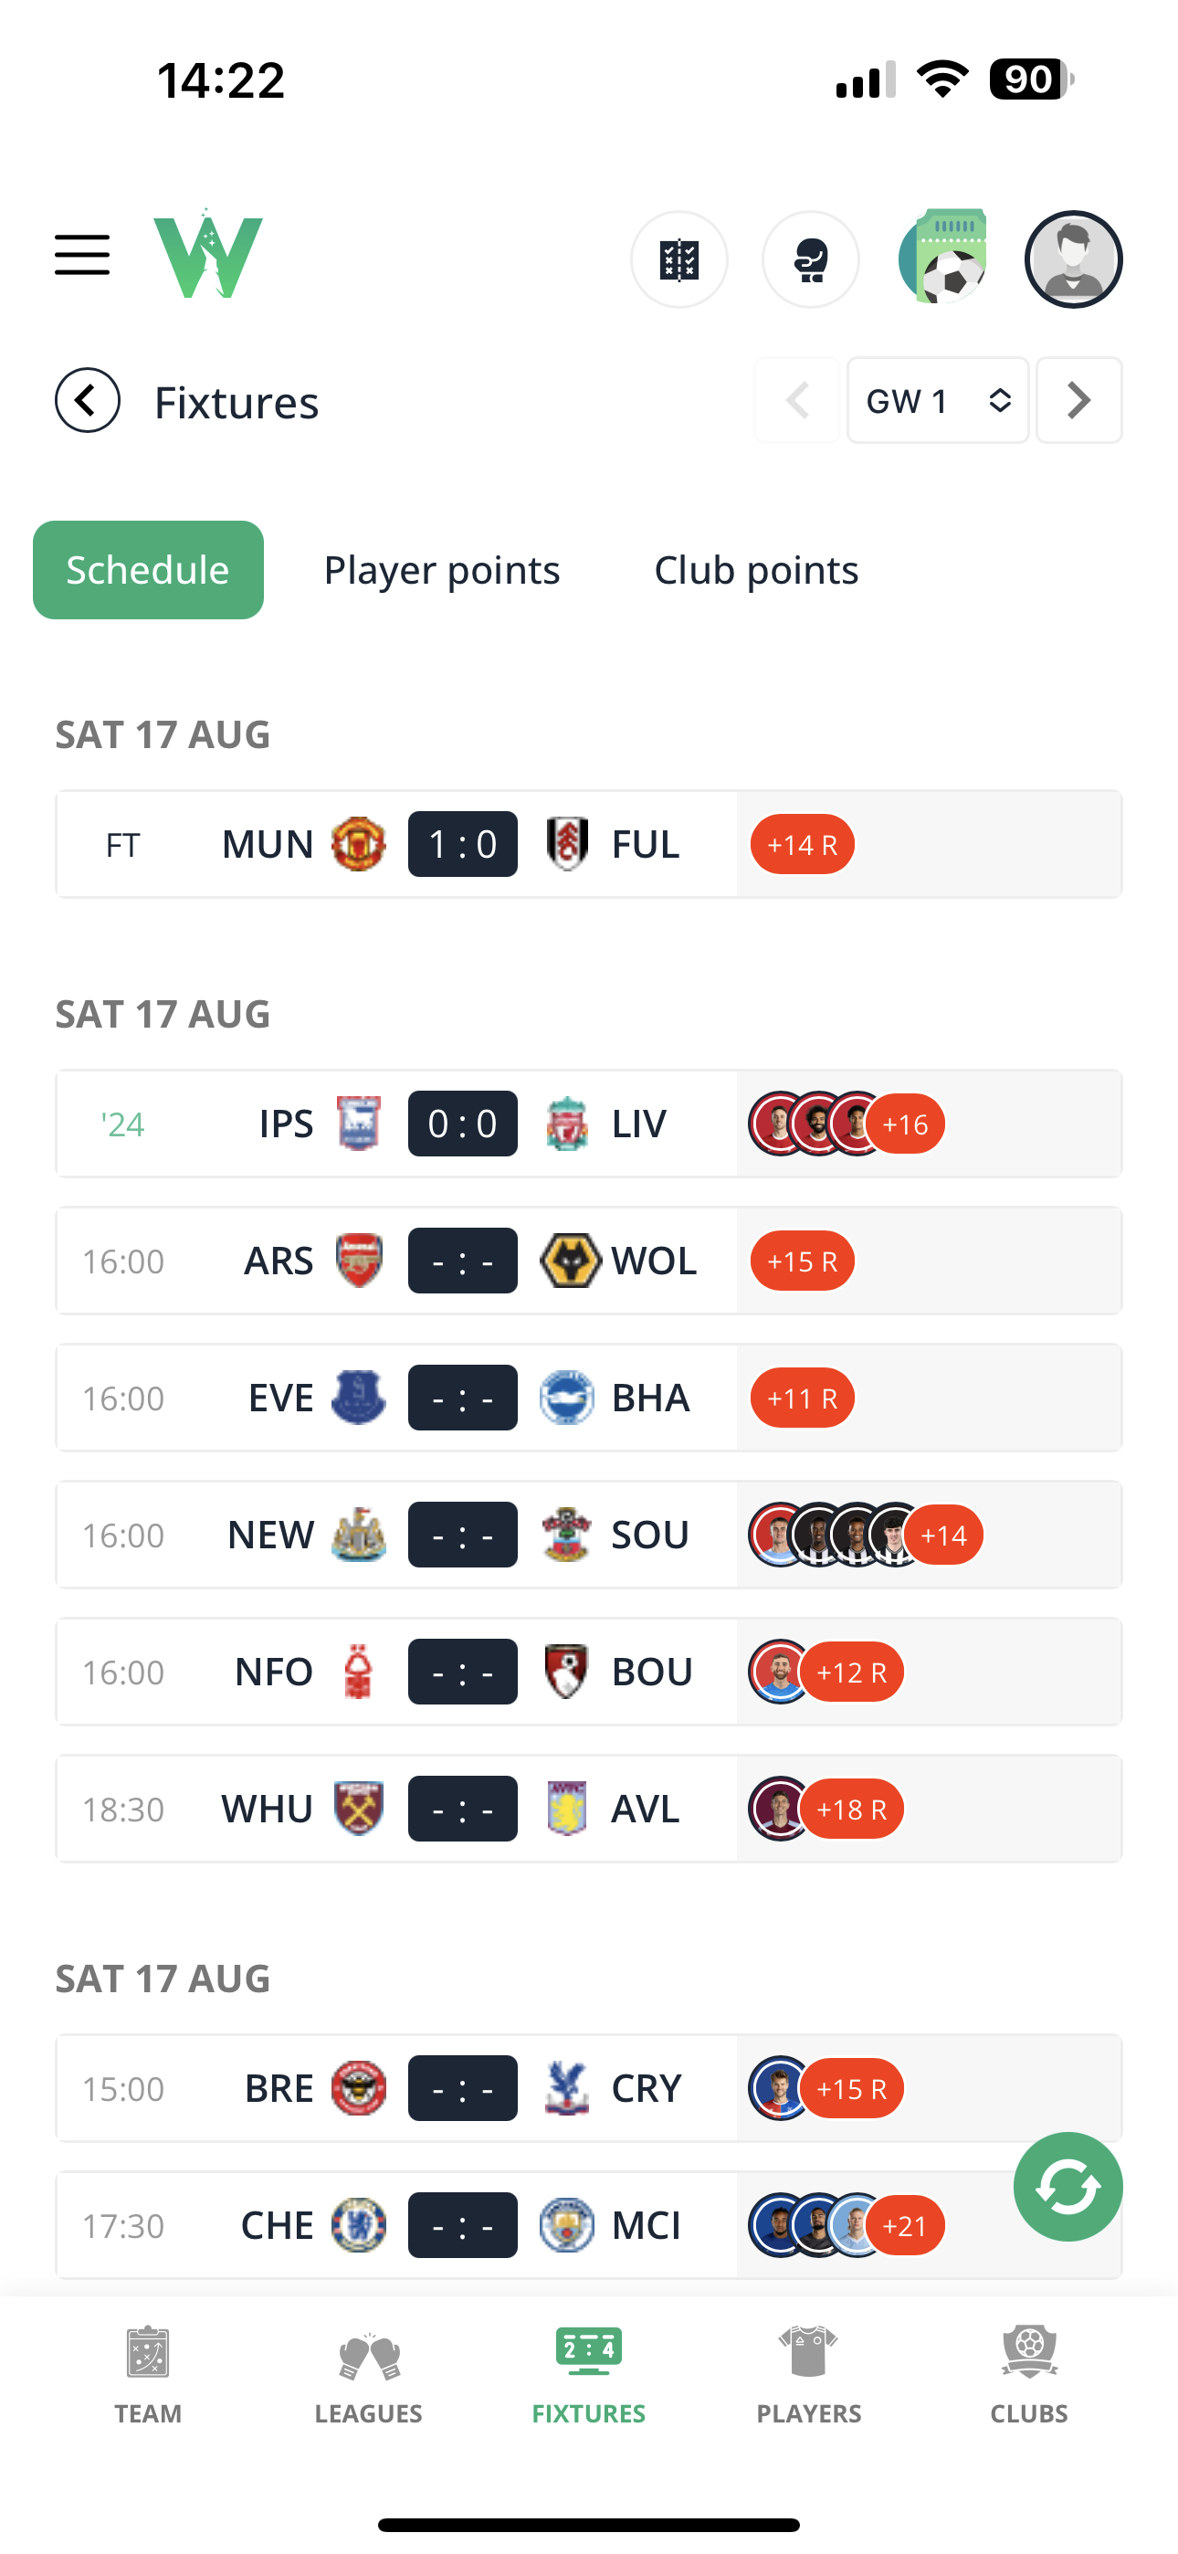Tap the football ticket icon
Viewport: 1178px width, 2554px height.
[x=943, y=258]
